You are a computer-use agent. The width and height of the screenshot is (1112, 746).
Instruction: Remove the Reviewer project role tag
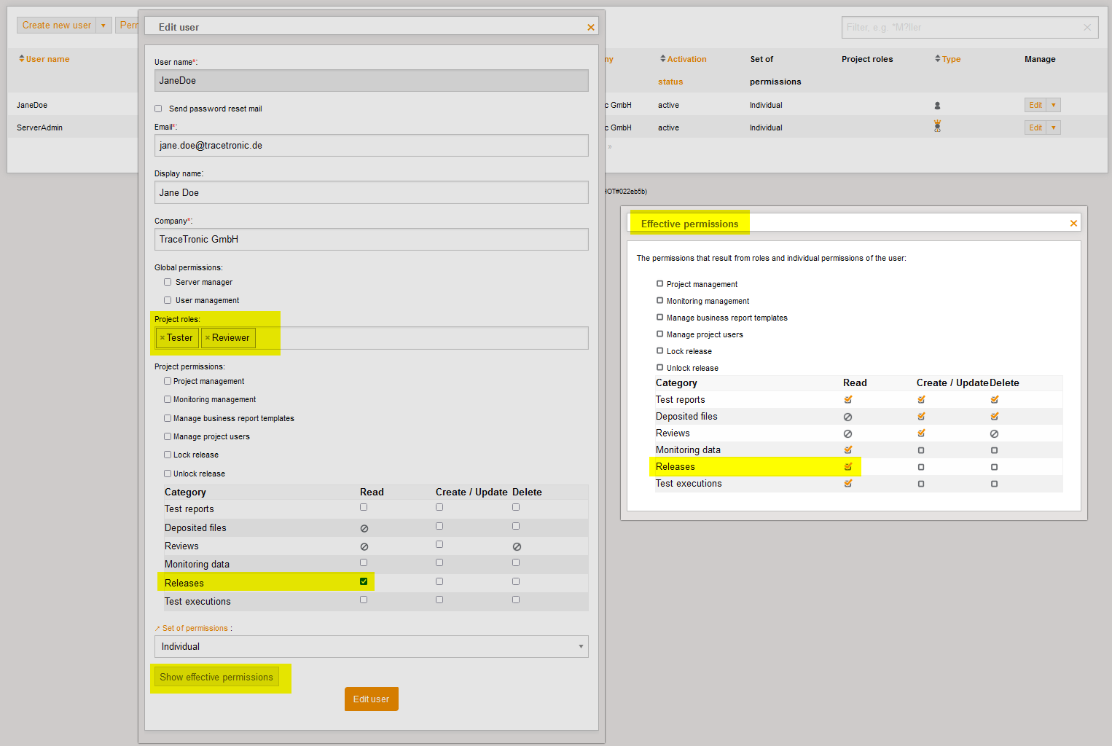click(207, 338)
